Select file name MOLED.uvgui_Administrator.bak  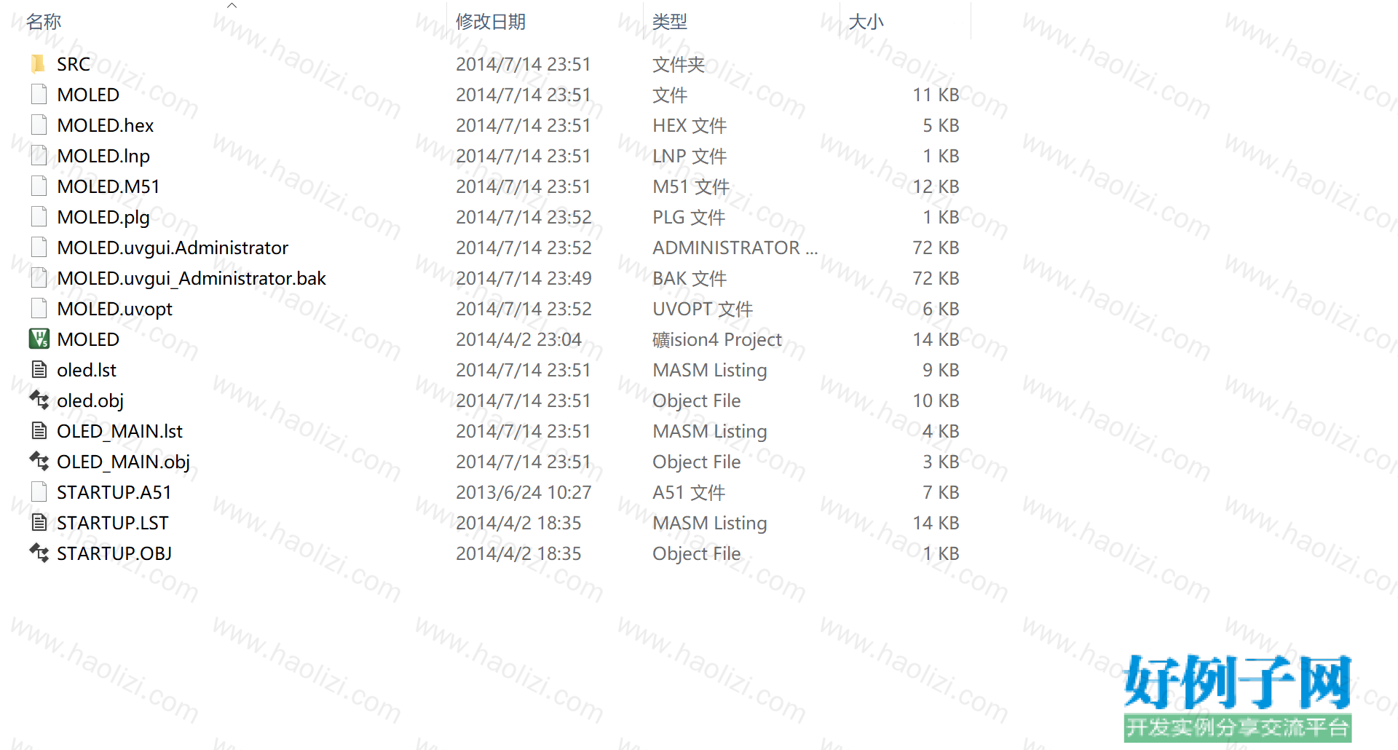(x=191, y=278)
